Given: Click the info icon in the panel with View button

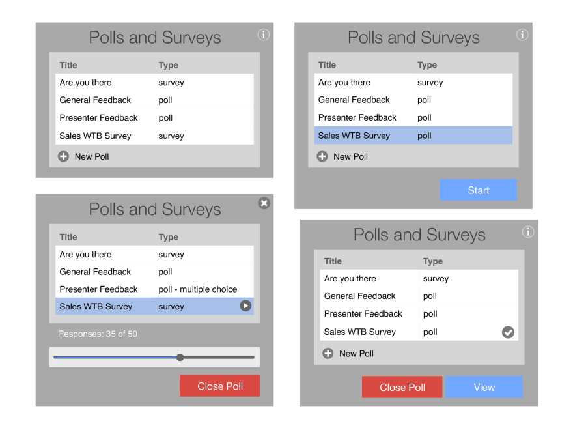Looking at the screenshot, I should coord(528,232).
